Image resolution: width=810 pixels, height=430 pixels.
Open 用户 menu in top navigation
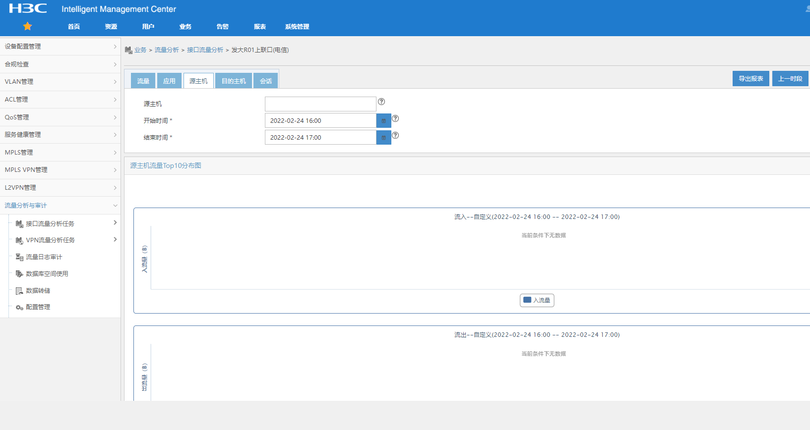point(148,27)
